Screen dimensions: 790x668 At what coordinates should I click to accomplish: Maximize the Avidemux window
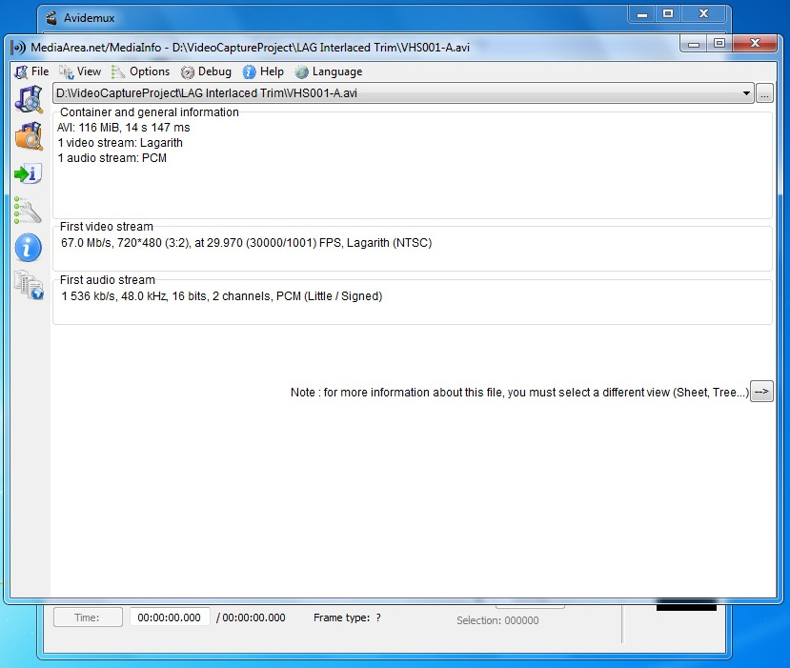pyautogui.click(x=668, y=14)
